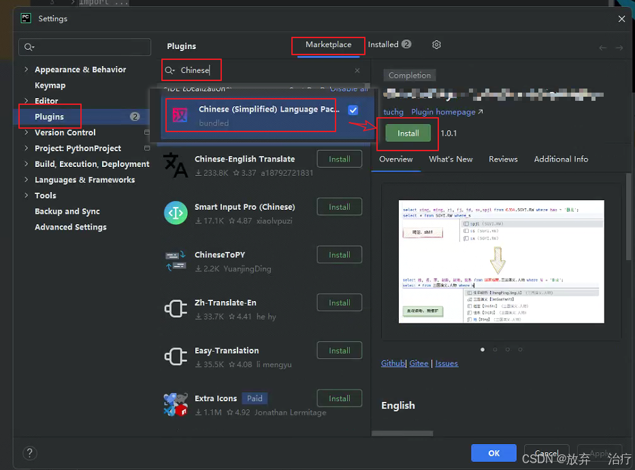
Task: Click the Extra Icons plugin icon
Action: pyautogui.click(x=176, y=405)
